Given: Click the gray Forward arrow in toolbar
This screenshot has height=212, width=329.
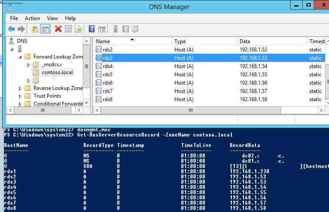Looking at the screenshot, I should 21,29.
